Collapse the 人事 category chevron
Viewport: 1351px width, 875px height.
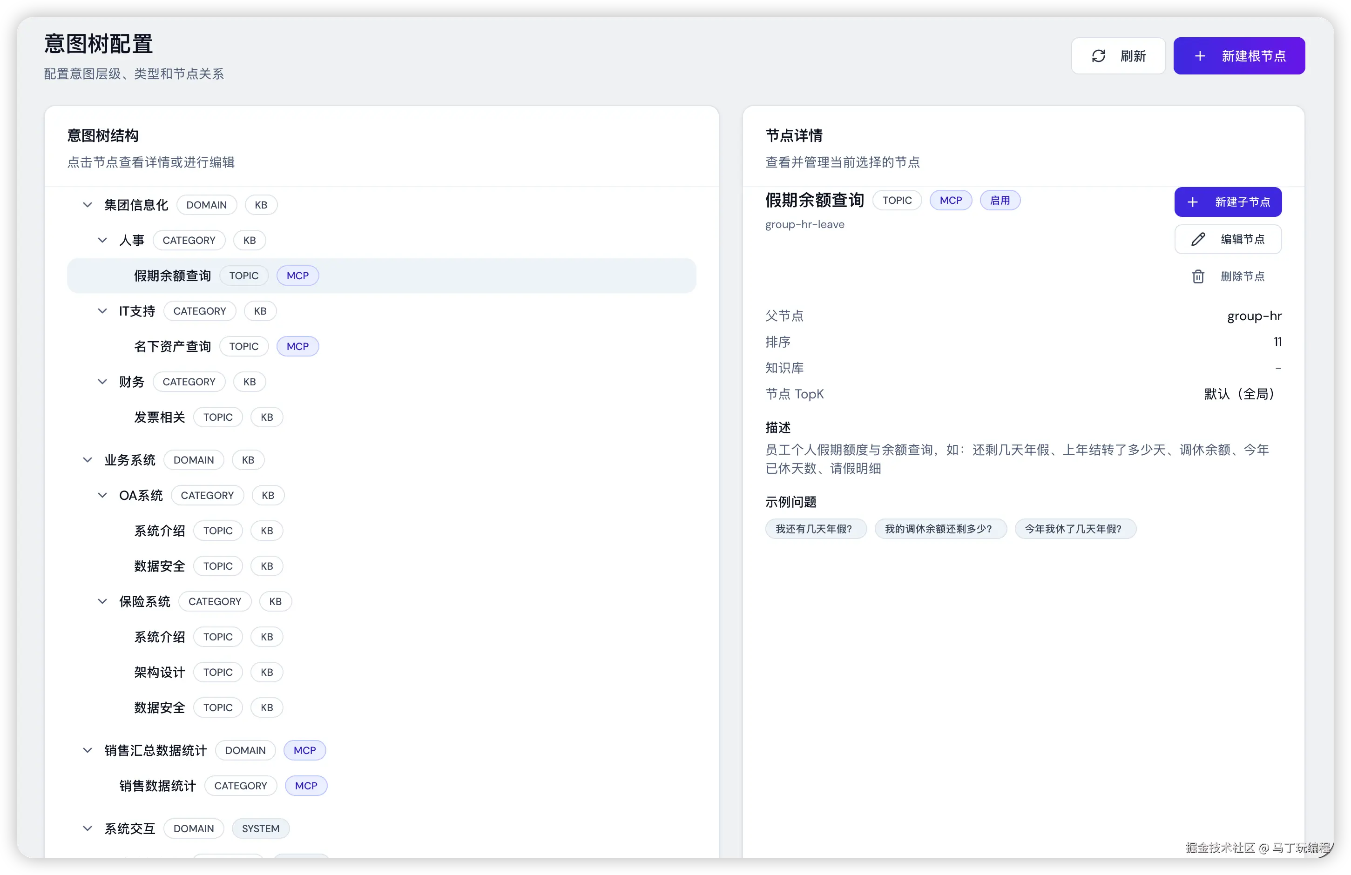coord(102,240)
